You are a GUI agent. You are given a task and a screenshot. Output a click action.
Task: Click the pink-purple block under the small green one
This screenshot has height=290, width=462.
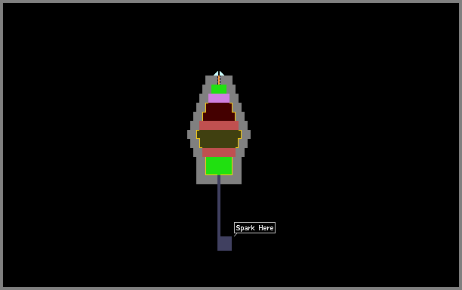[219, 98]
